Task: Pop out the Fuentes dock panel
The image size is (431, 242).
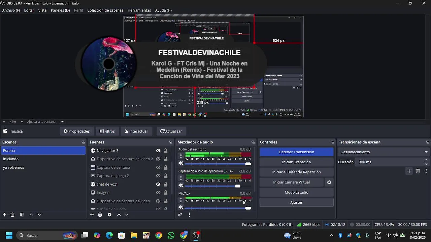Action: (171, 142)
